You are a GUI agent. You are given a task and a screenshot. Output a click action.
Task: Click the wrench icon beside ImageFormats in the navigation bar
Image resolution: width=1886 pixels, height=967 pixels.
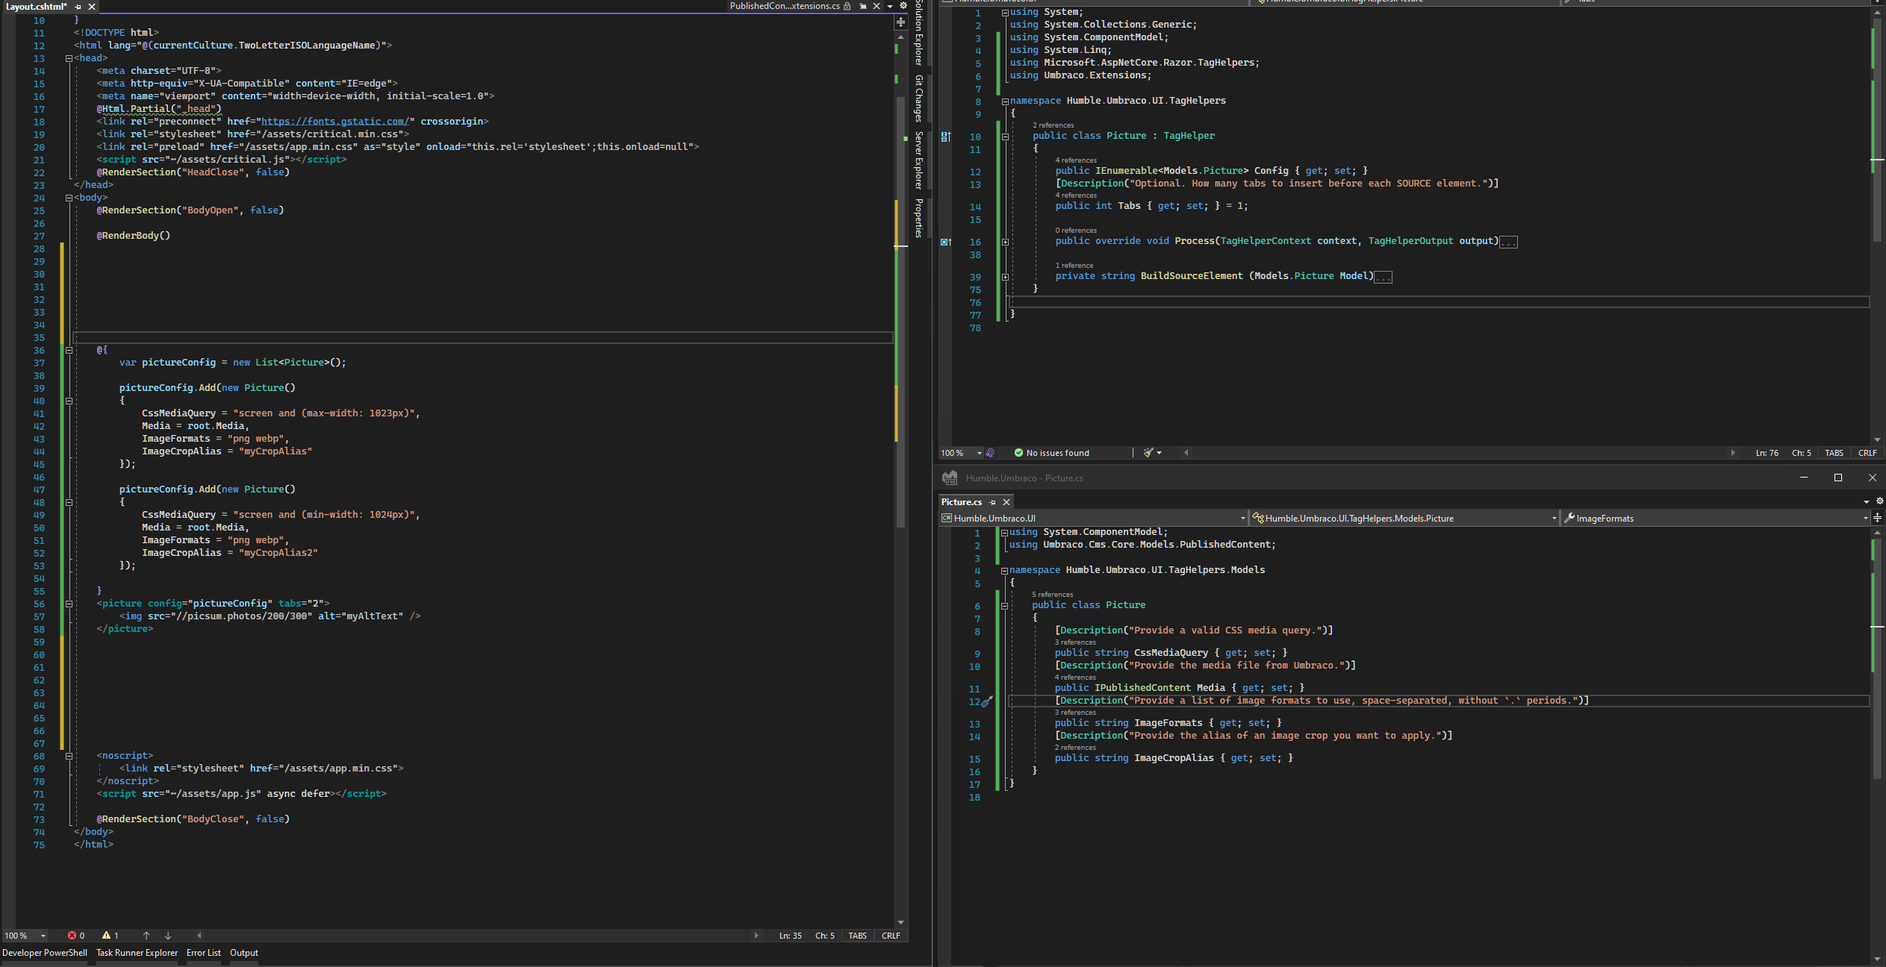point(1569,518)
